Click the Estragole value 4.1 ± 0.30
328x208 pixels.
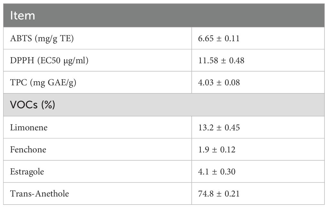pyautogui.click(x=217, y=172)
